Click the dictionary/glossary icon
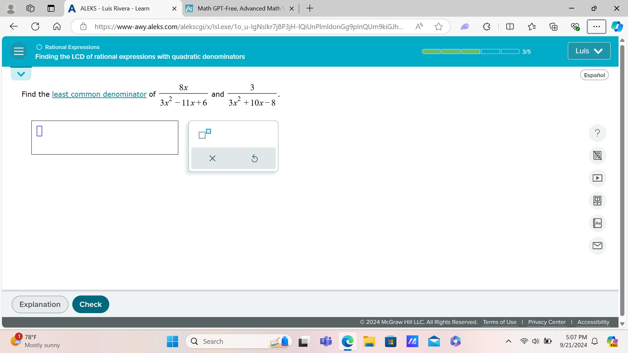628x353 pixels. (x=598, y=223)
